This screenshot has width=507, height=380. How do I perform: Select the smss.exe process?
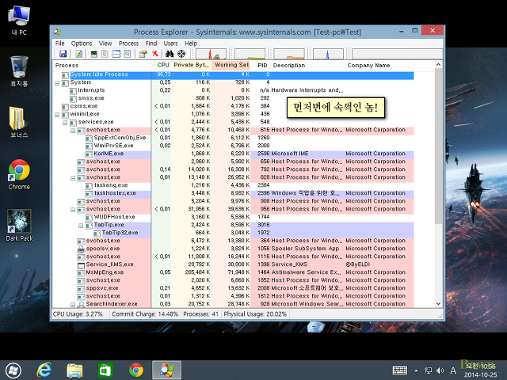coord(233,98)
